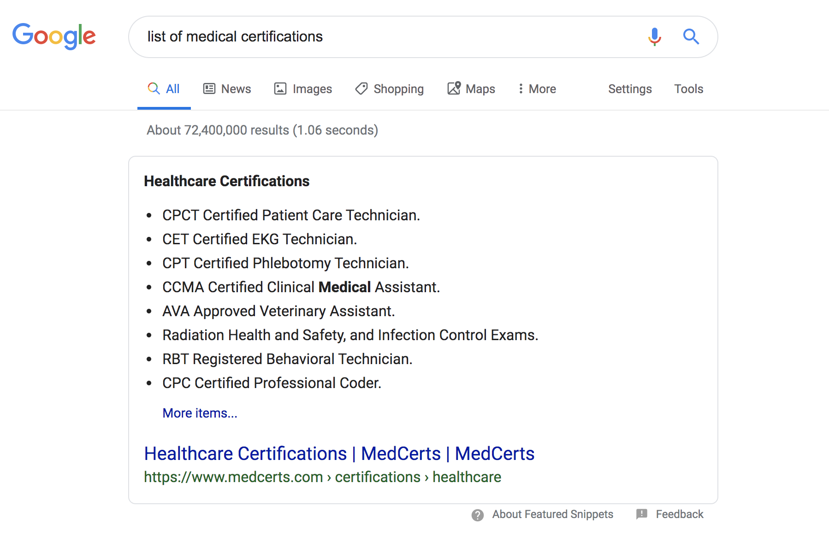Click the Healthcare Certifications snippet heading
This screenshot has height=542, width=829.
pyautogui.click(x=226, y=181)
